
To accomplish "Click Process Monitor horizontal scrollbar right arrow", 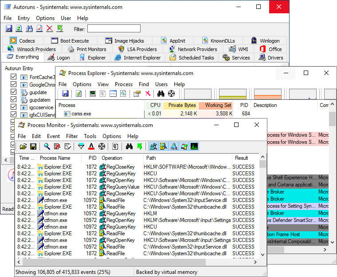I will coord(255,262).
